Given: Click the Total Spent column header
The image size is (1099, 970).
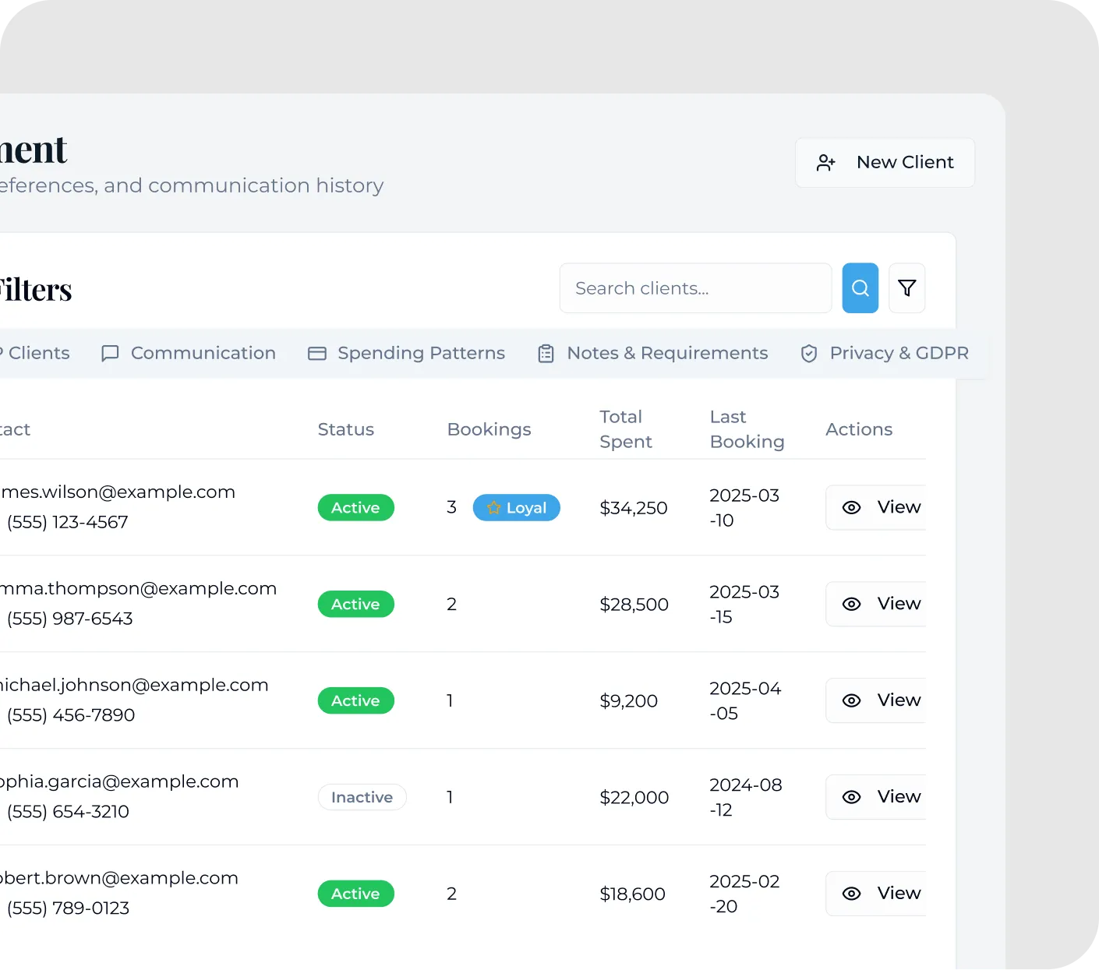Looking at the screenshot, I should coord(626,429).
